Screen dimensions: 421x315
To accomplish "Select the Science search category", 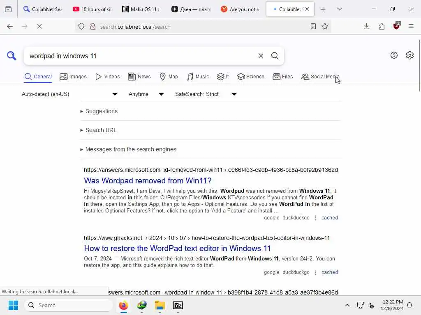I will (250, 77).
